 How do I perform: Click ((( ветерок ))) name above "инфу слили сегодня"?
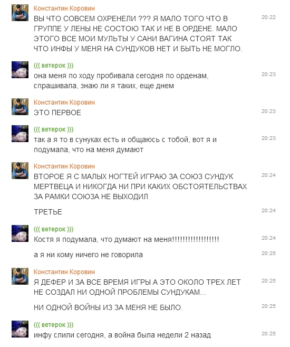54,325
